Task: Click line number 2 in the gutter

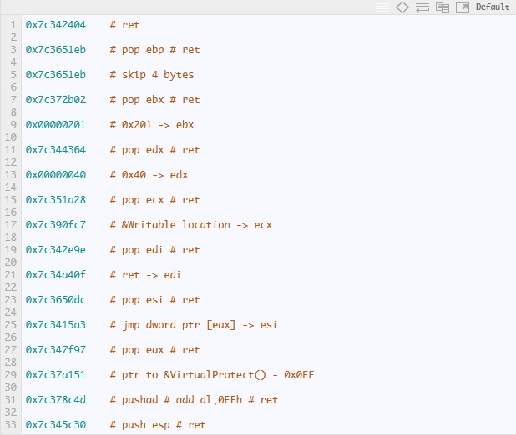Action: pos(13,37)
